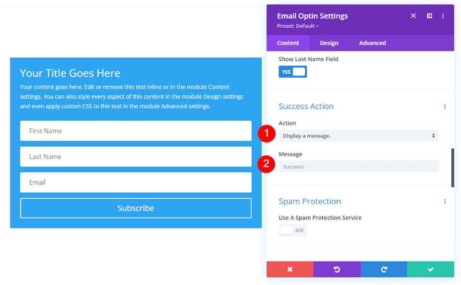Switch modal to fixed sidebar panel view
Screen dimensions: 461x285
click(x=429, y=16)
